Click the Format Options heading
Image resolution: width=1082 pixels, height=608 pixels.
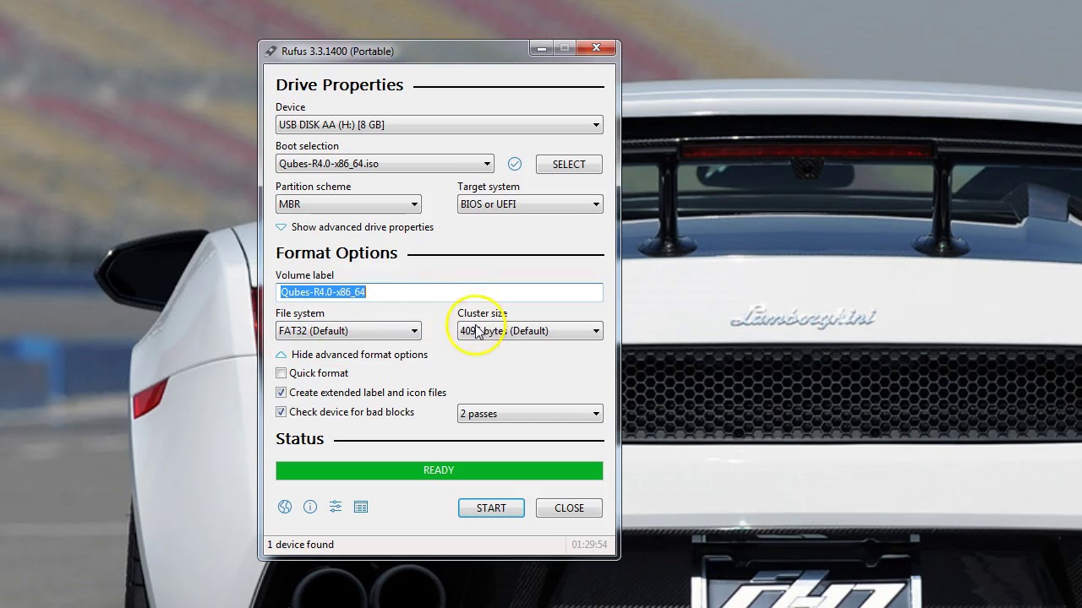pyautogui.click(x=336, y=252)
